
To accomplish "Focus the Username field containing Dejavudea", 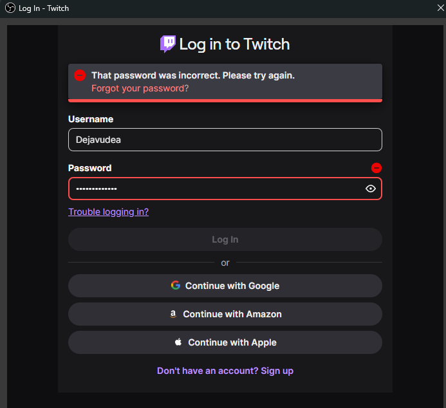I will click(x=225, y=140).
